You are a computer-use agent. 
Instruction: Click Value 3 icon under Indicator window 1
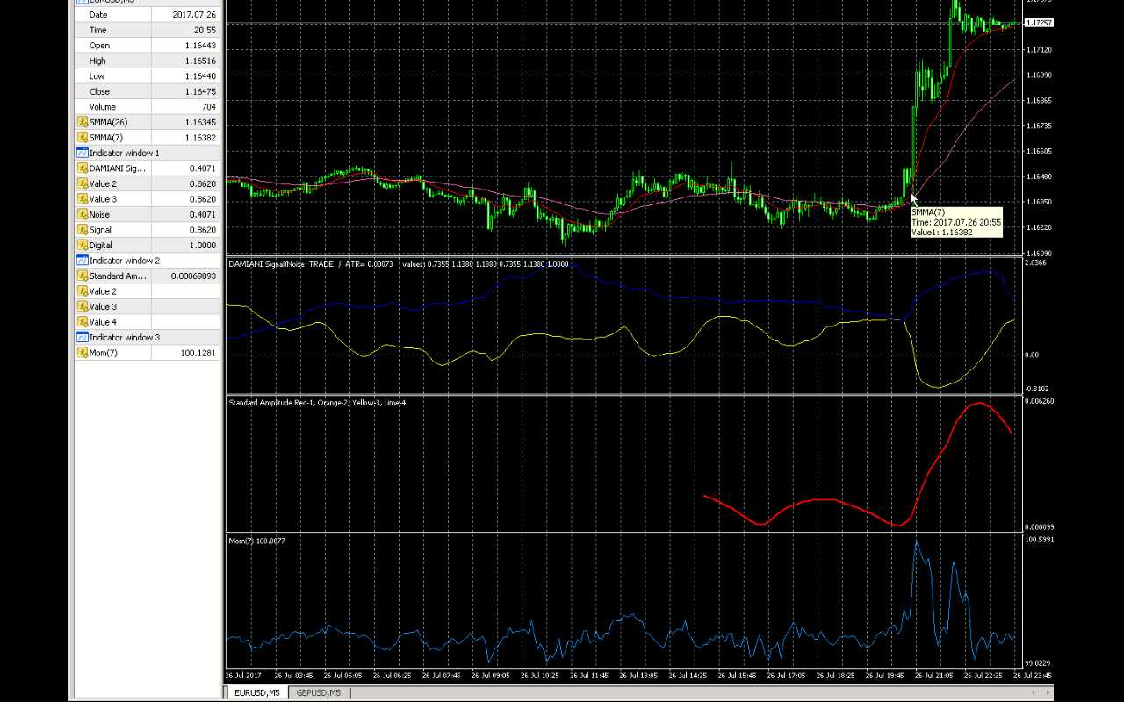click(83, 199)
